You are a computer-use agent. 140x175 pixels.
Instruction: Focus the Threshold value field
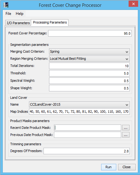click(89, 73)
